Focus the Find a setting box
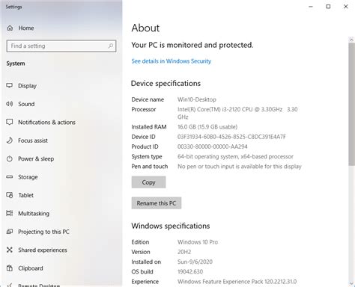Viewport: 355px width, 287px height. [x=61, y=46]
